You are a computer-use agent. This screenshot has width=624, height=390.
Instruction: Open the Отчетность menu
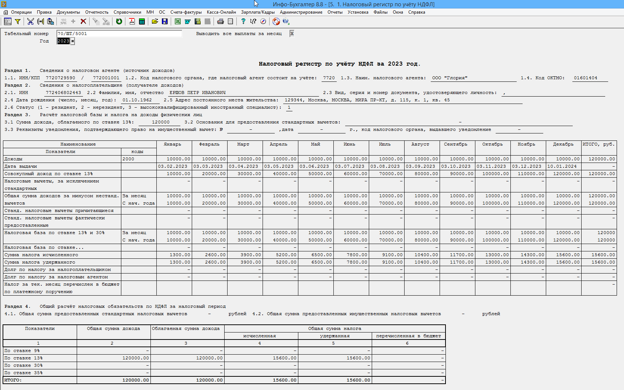97,12
